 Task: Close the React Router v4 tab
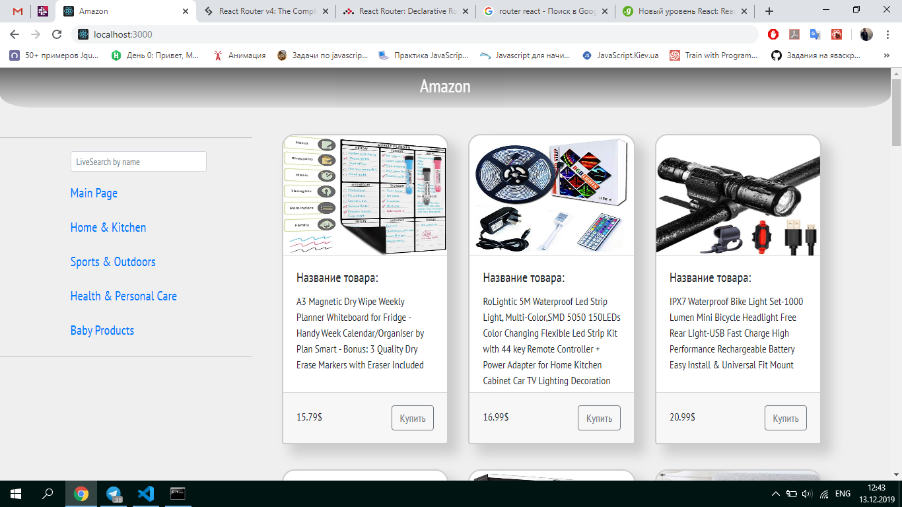coord(326,11)
